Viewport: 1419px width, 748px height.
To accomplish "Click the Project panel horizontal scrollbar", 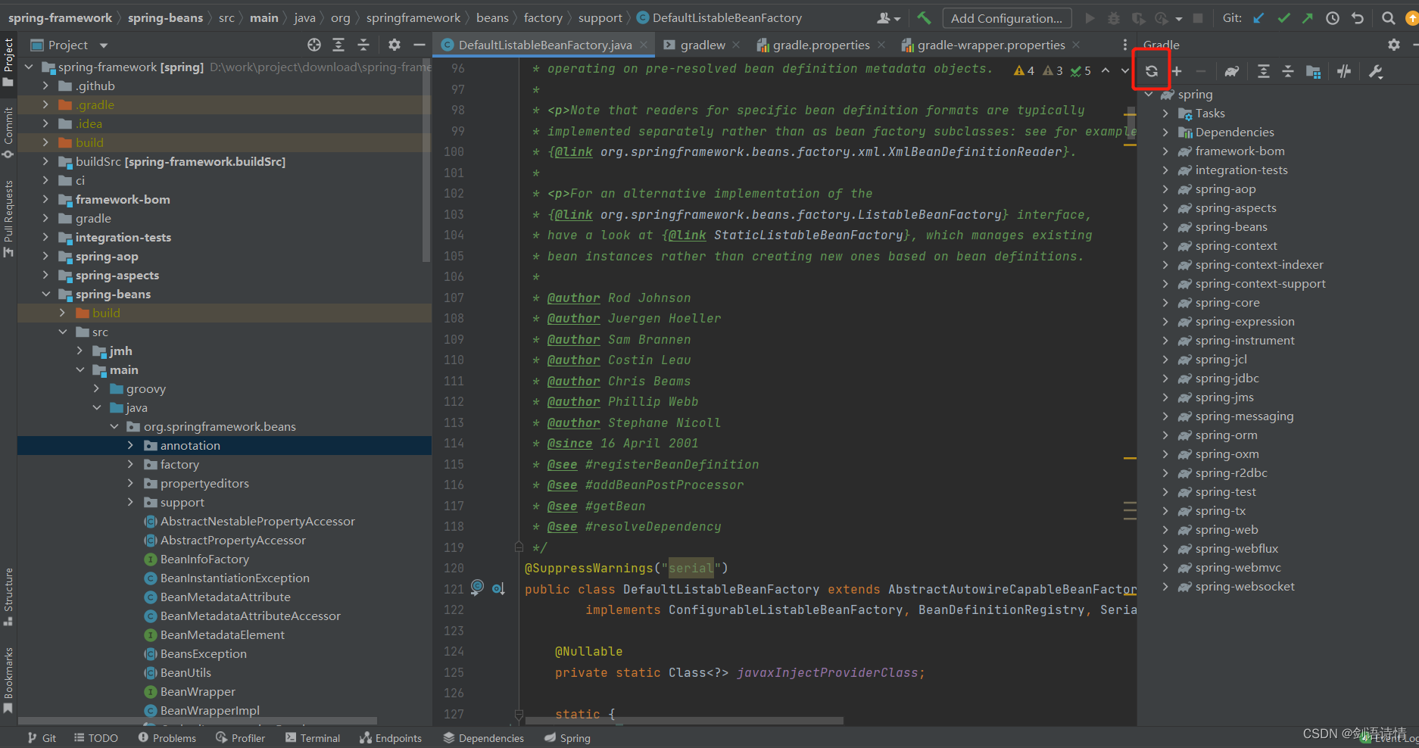I will (x=197, y=721).
